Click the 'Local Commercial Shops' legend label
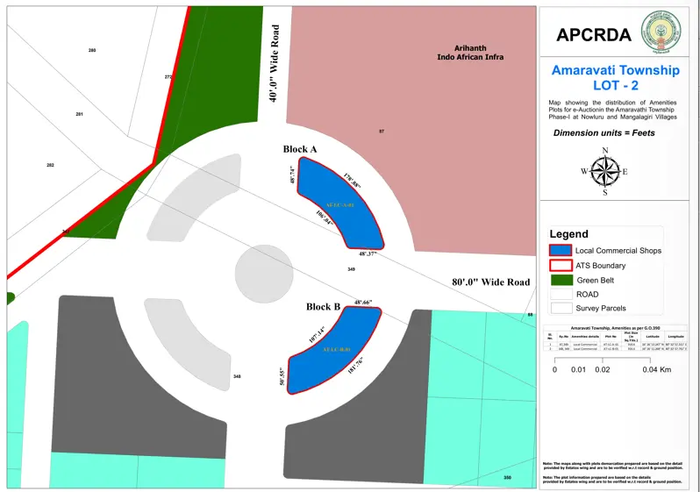700x492 pixels. [618, 251]
